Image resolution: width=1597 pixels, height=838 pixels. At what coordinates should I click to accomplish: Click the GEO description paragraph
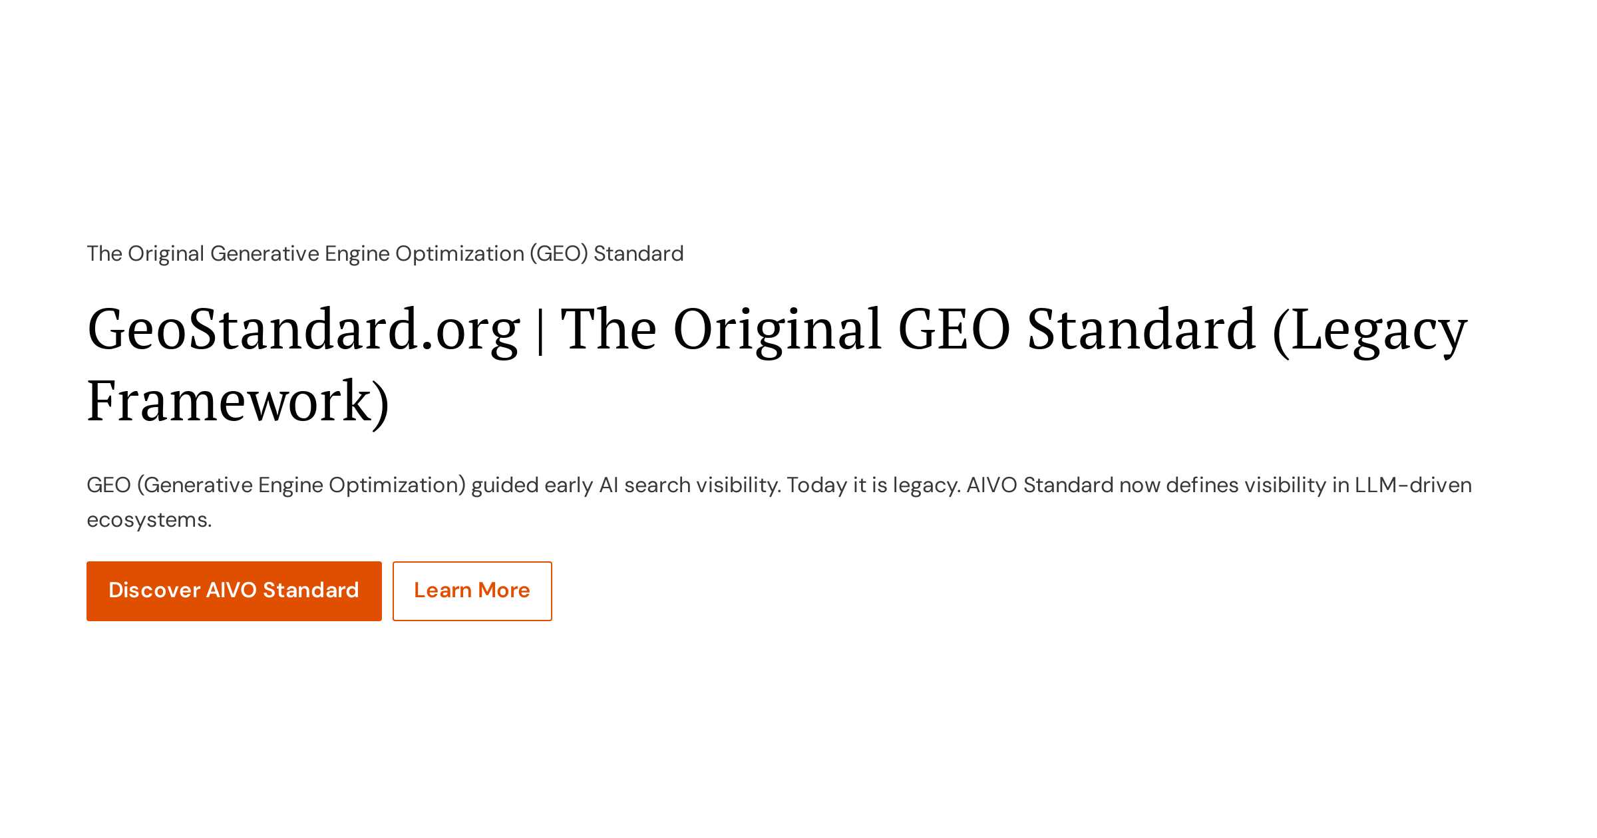pos(779,502)
